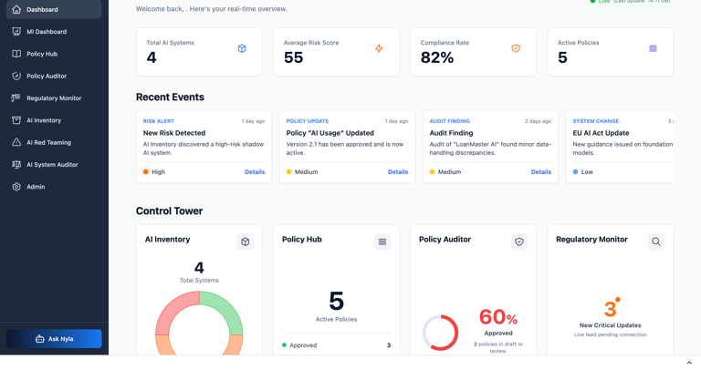Open Details for New Risk Detected event

(x=255, y=172)
